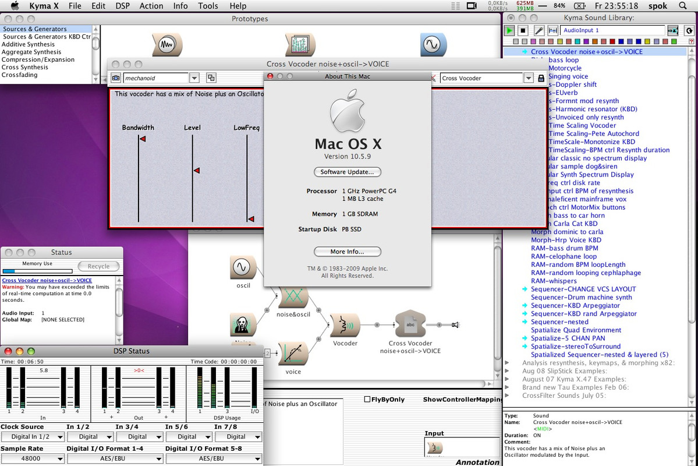Select the Cross Vocoder abc annotation module
The image size is (698, 466).
click(x=410, y=324)
